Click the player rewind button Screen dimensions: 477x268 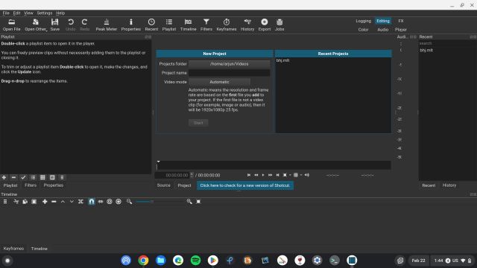click(x=256, y=175)
